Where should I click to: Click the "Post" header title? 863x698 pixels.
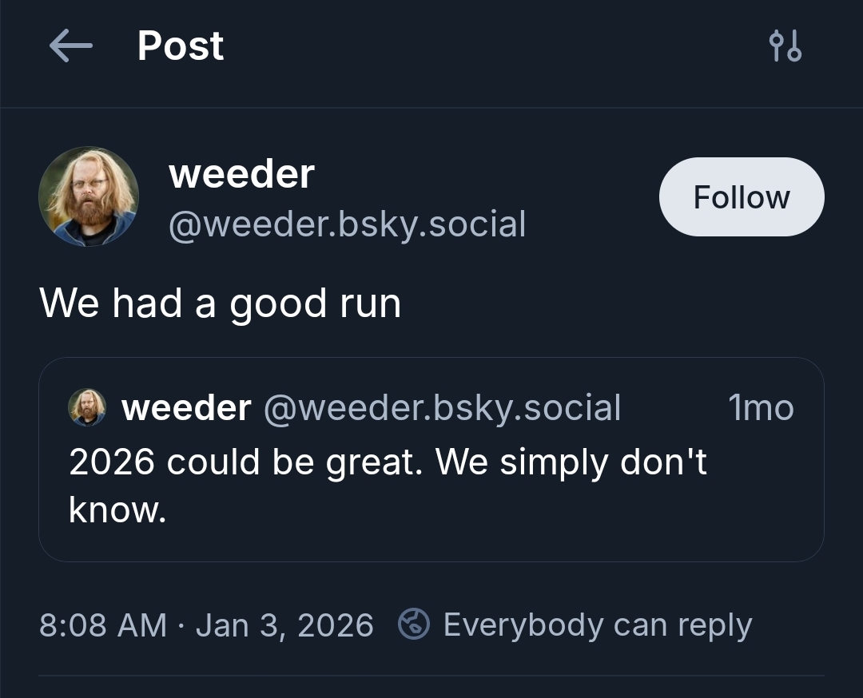[x=181, y=46]
